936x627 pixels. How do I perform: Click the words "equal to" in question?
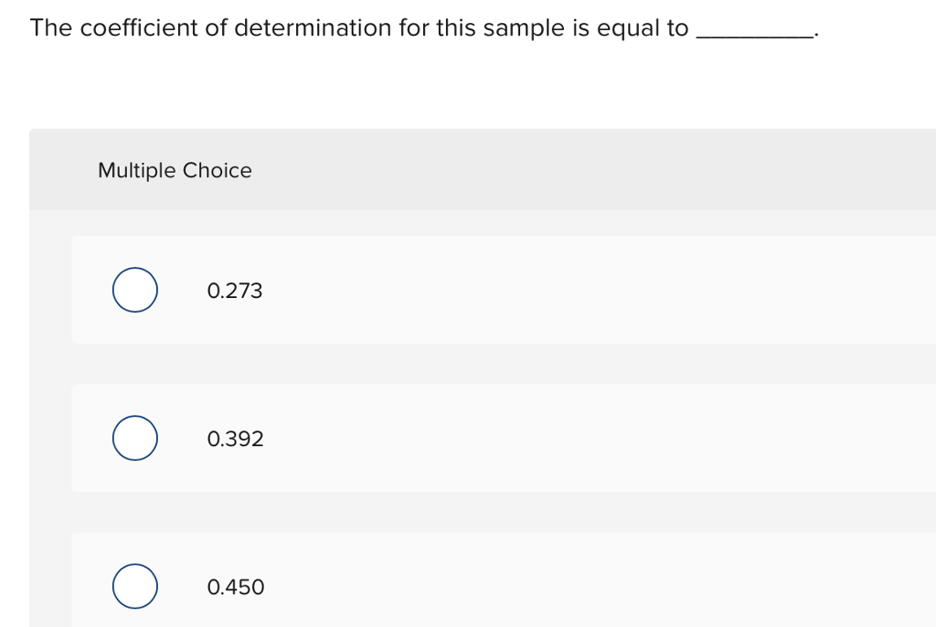click(643, 28)
